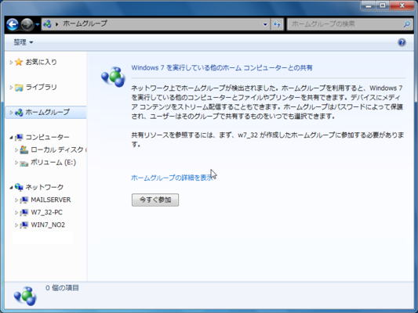The width and height of the screenshot is (418, 313).
Task: Click the 今すぐ参加 button
Action: point(155,200)
